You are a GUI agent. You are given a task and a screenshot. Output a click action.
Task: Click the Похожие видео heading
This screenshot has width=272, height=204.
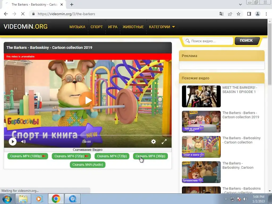[195, 78]
